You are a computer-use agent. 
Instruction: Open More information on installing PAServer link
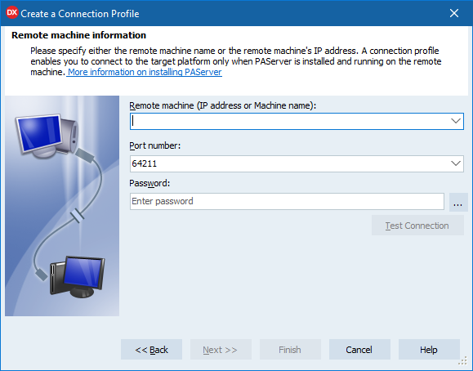[x=145, y=72]
